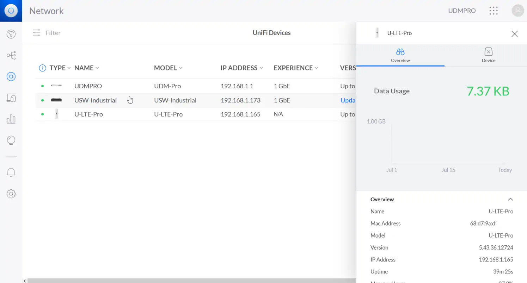This screenshot has width=527, height=283.
Task: Sort by the MODEL column dropdown
Action: tap(168, 68)
